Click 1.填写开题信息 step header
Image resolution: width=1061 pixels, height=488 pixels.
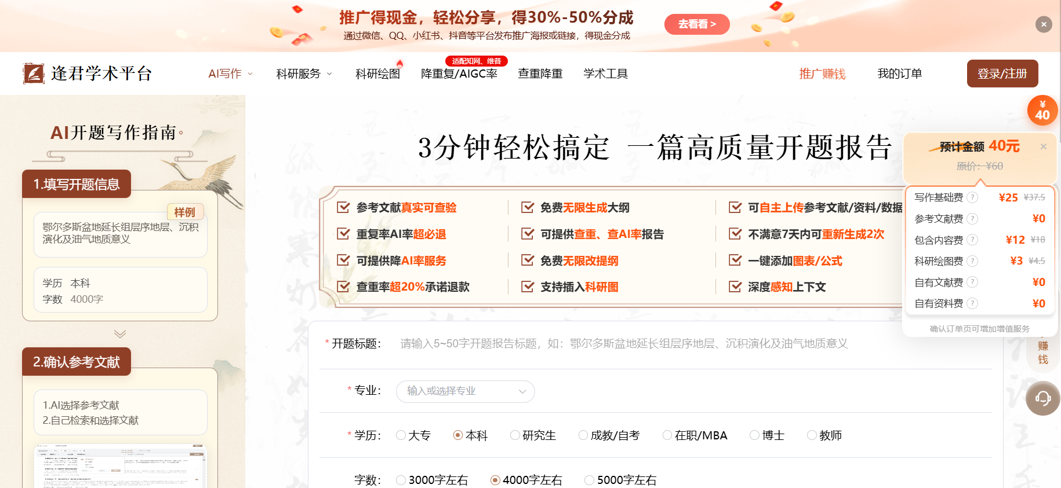[77, 184]
